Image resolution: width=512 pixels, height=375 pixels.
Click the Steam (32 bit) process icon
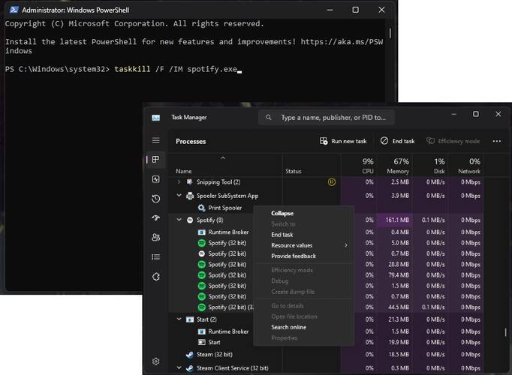(x=190, y=355)
